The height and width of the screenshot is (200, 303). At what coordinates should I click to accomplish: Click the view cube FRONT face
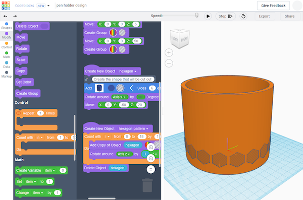pos(175,39)
